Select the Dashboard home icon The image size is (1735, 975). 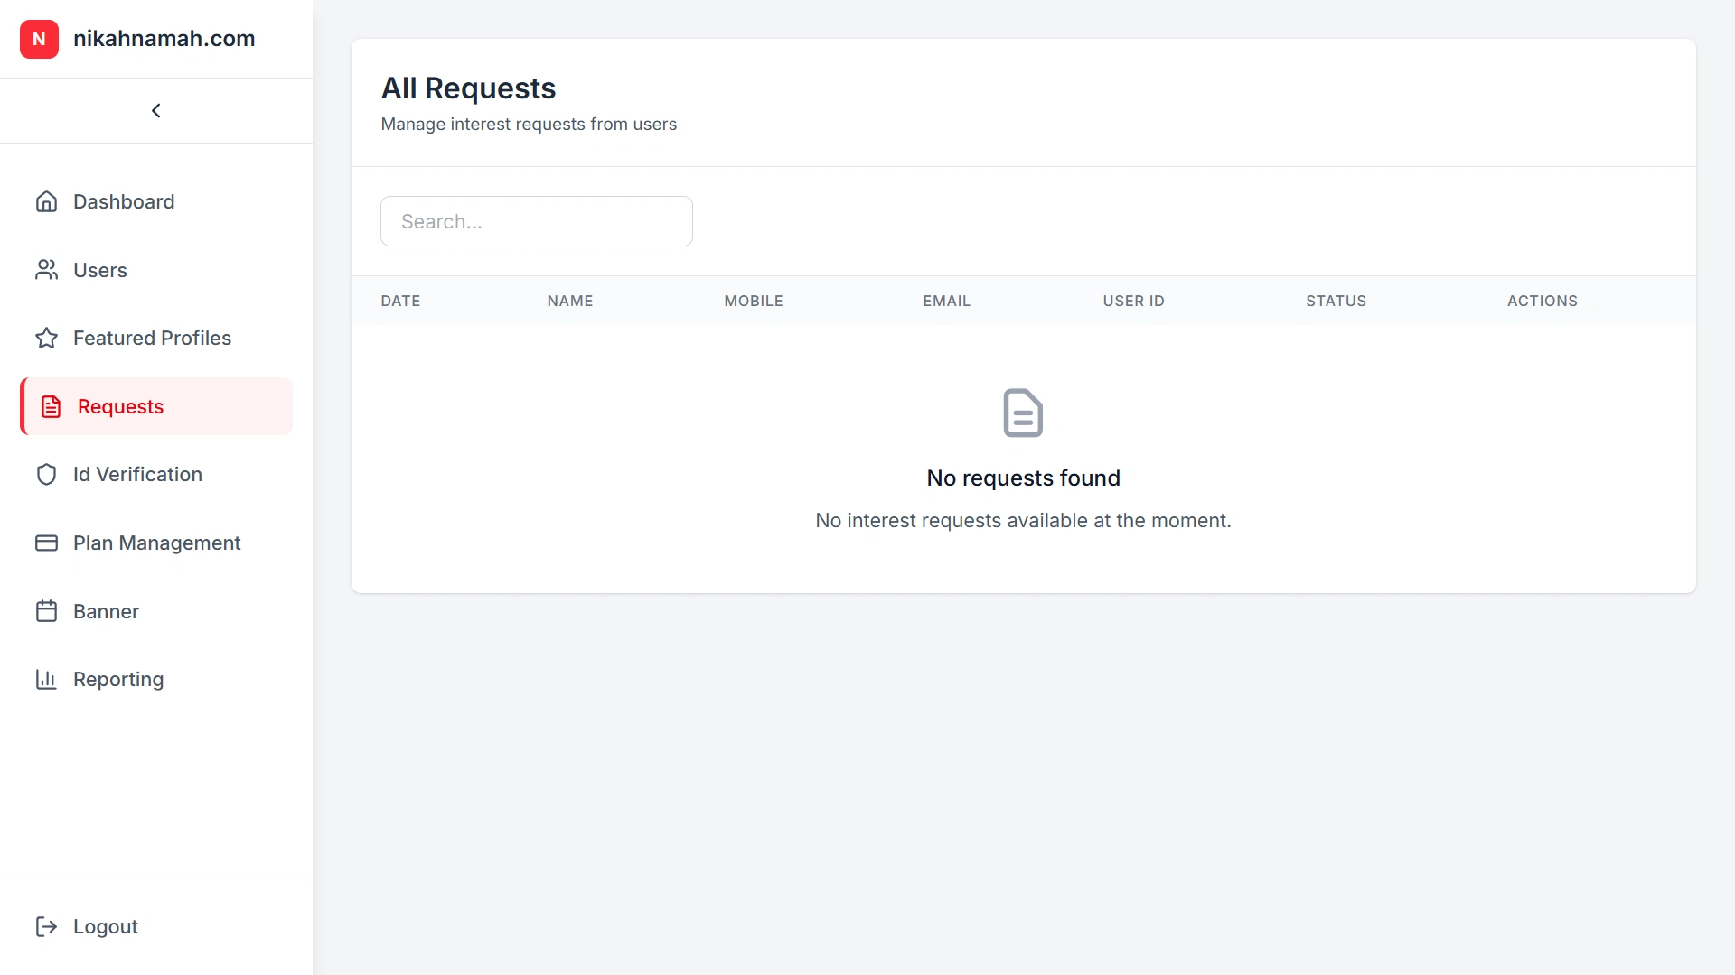pyautogui.click(x=46, y=201)
